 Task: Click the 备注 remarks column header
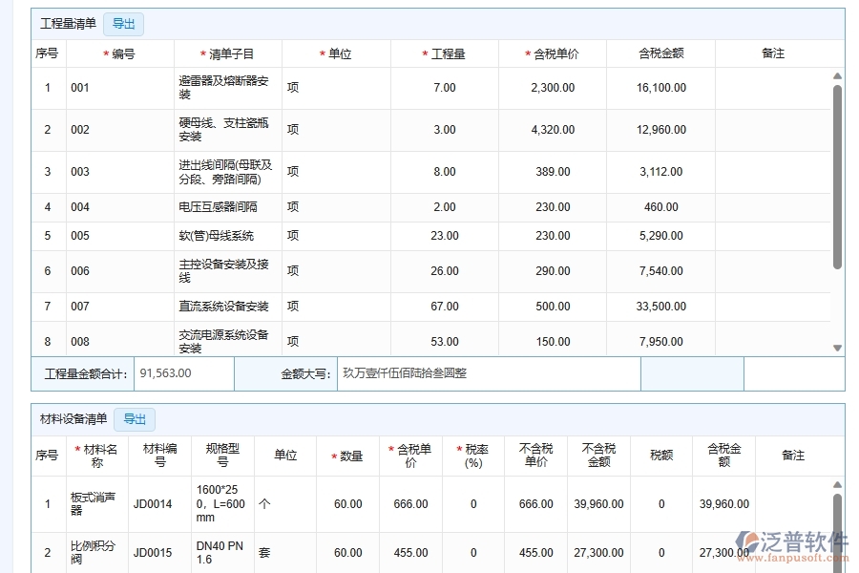(x=793, y=456)
